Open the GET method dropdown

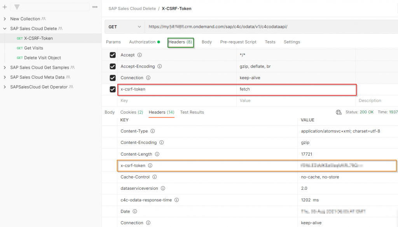tap(124, 26)
